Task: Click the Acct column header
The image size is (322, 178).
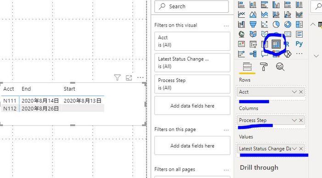Action: click(9, 89)
